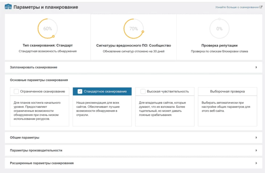Click the 'Стандартное сканирование' description text
This screenshot has height=173, width=265.
(x=98, y=109)
